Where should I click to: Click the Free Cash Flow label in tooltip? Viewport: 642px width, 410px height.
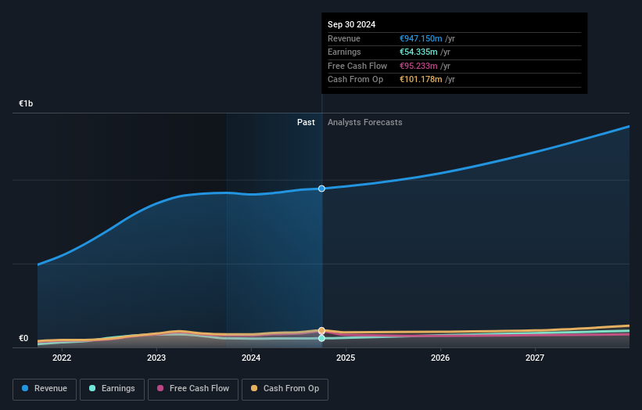(x=357, y=66)
